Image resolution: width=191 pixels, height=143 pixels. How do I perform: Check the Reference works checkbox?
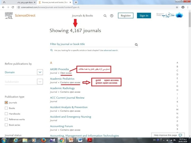tap(6, 119)
